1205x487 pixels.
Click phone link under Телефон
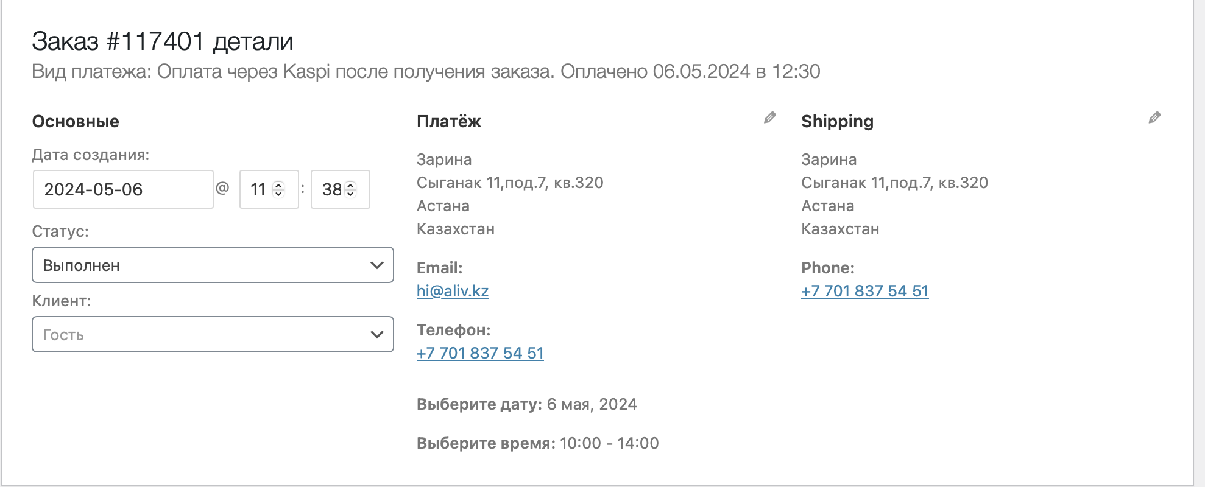pos(480,353)
